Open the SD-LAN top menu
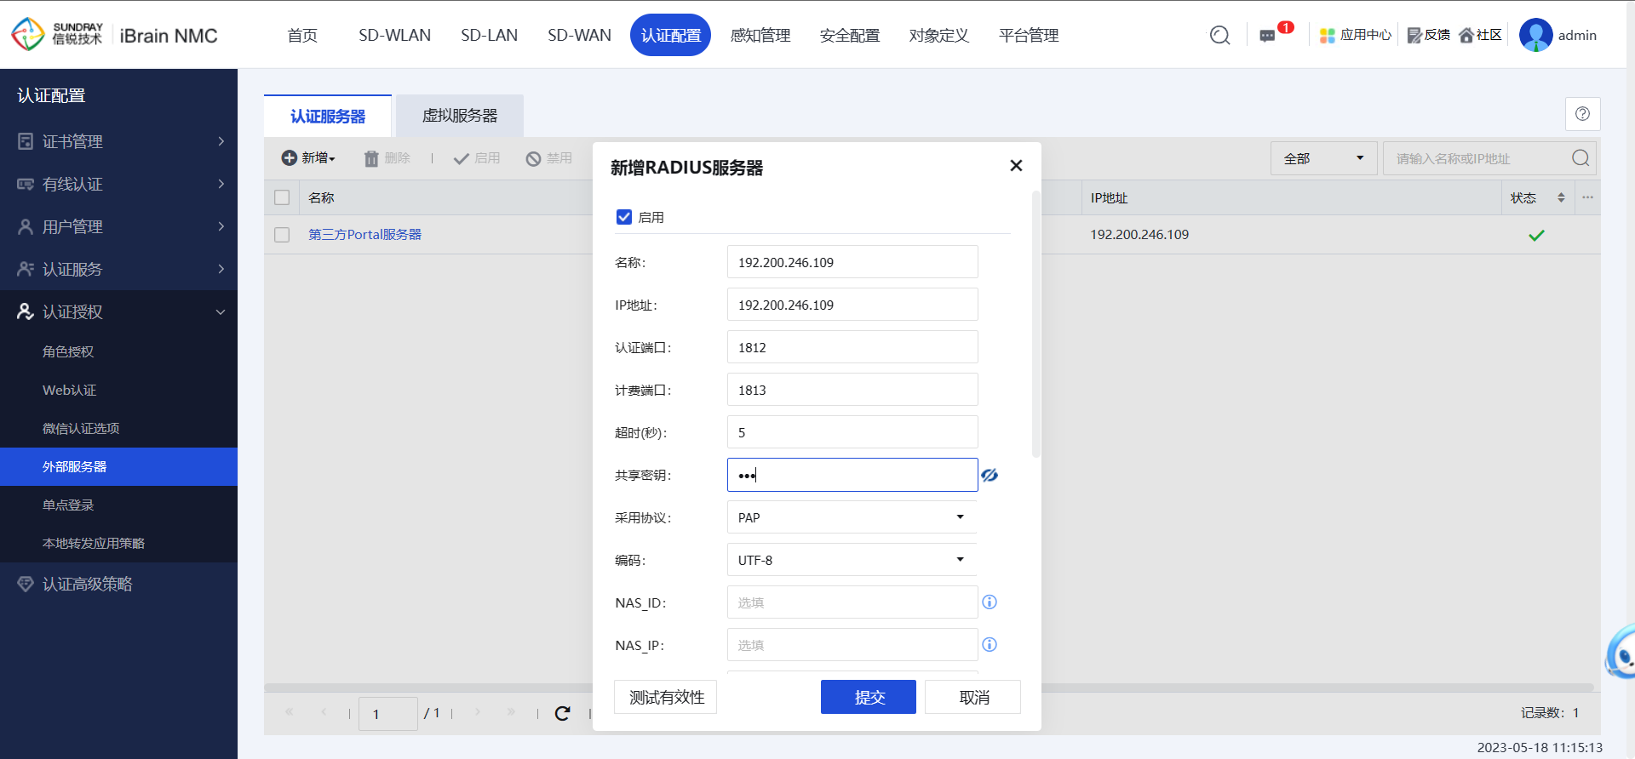Image resolution: width=1635 pixels, height=759 pixels. click(489, 35)
